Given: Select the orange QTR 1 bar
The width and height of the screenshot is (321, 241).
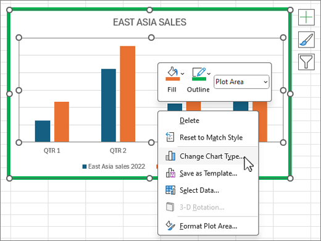Looking at the screenshot, I should (62, 122).
